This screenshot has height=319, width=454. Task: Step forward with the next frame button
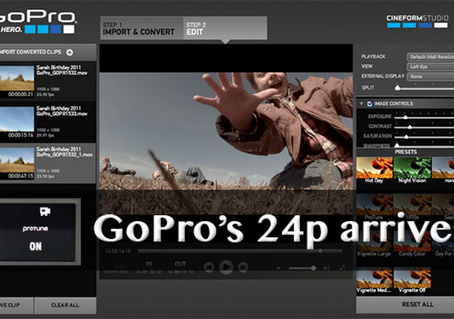tap(243, 267)
